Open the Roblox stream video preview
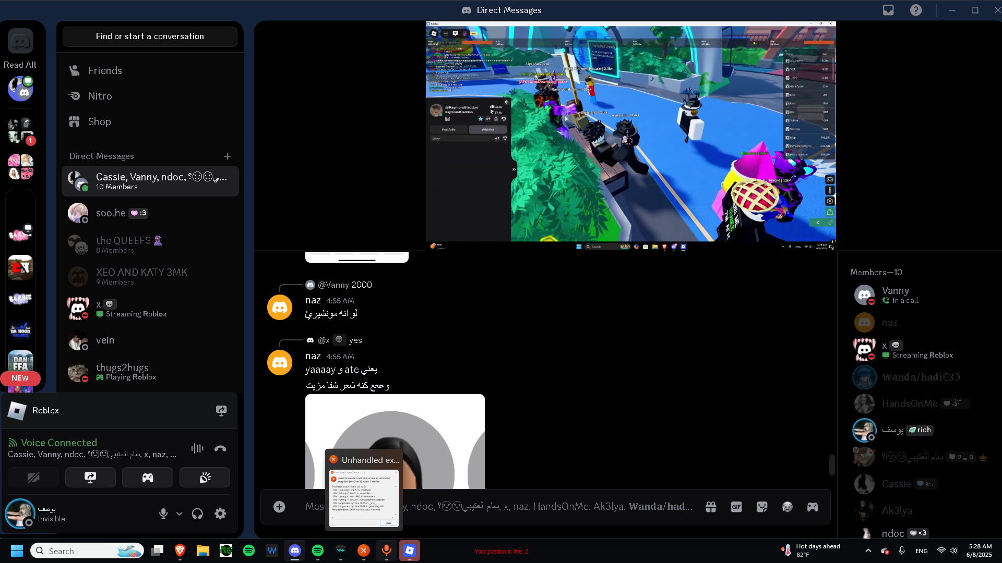This screenshot has height=563, width=1002. 630,137
